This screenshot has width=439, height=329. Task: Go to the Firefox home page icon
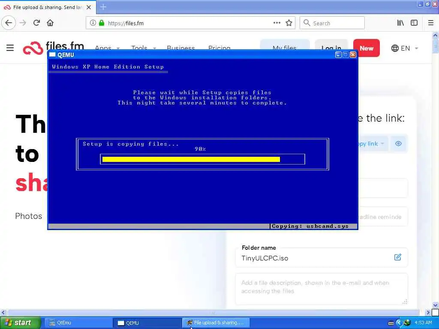50,23
